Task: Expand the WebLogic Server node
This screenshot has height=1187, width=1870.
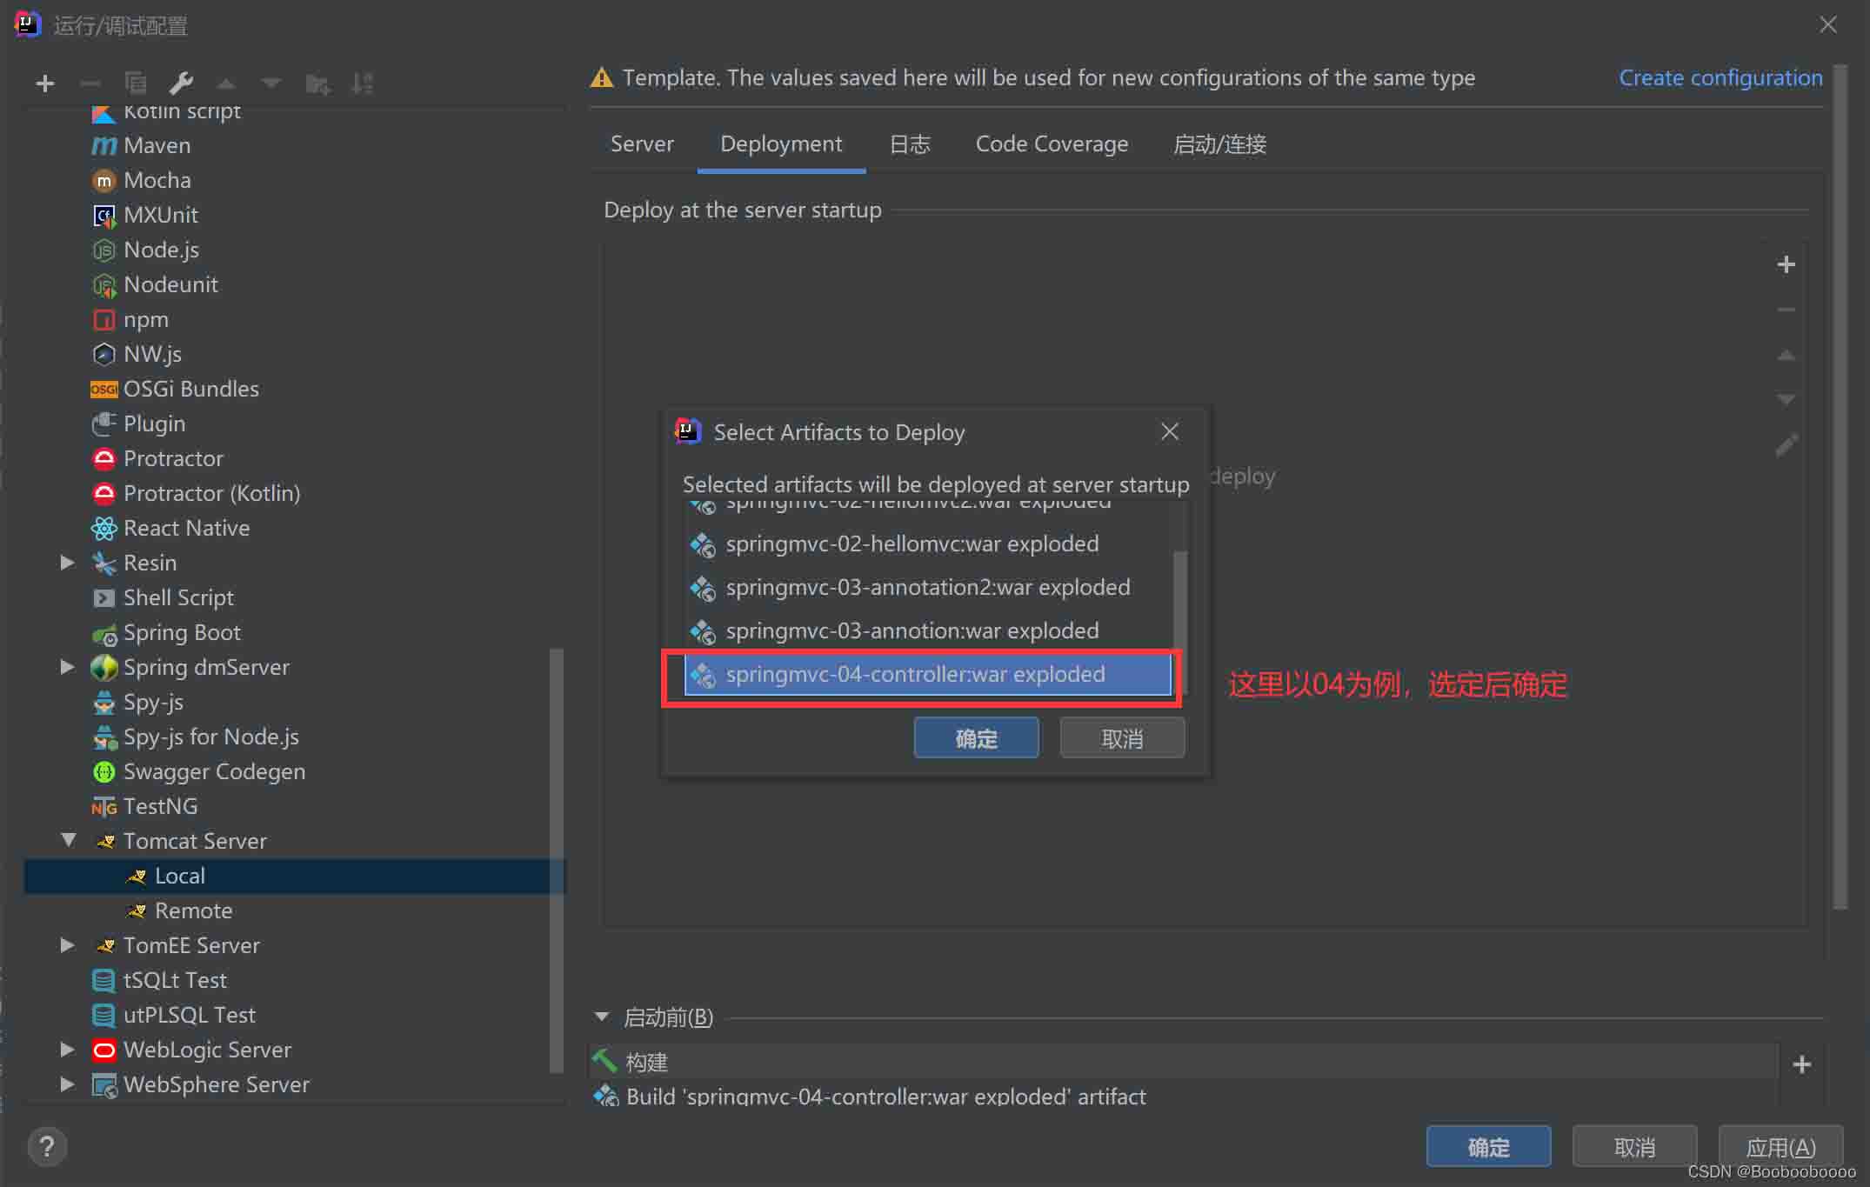Action: tap(67, 1050)
